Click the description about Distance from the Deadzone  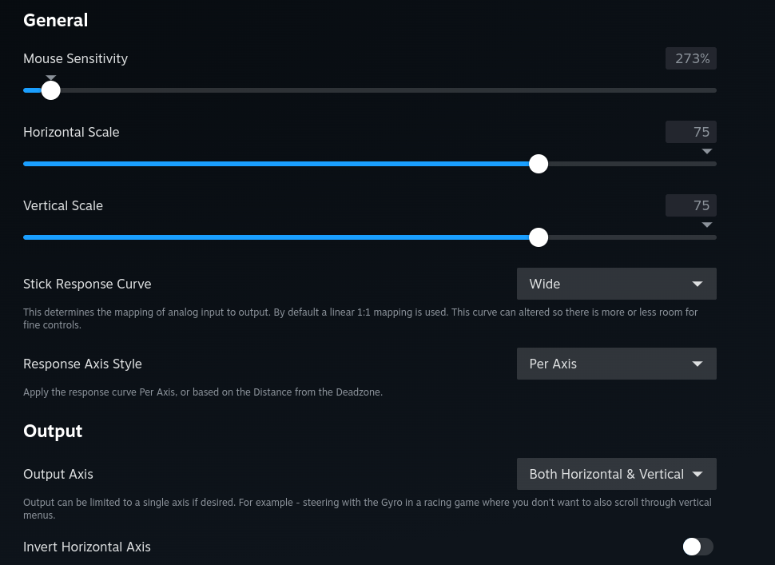point(203,392)
